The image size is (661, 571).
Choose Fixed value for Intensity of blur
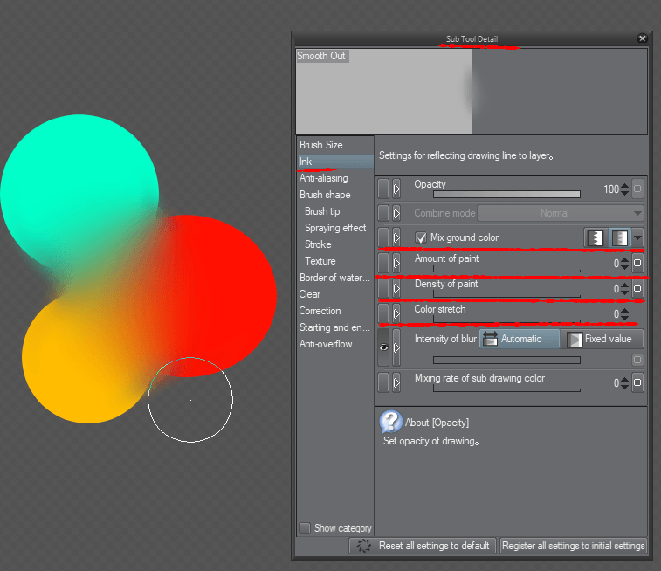[x=602, y=339]
